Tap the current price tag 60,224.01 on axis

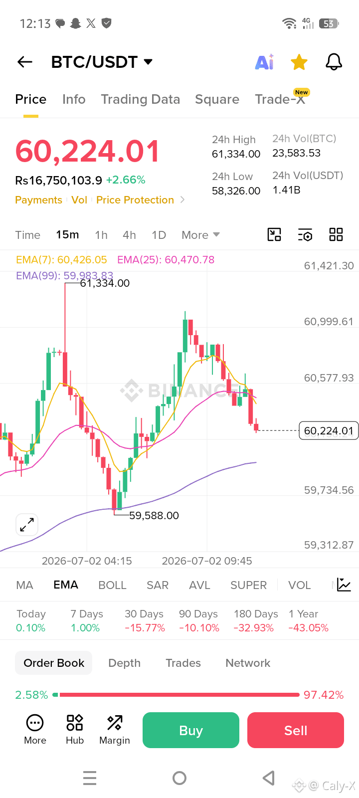click(x=329, y=430)
